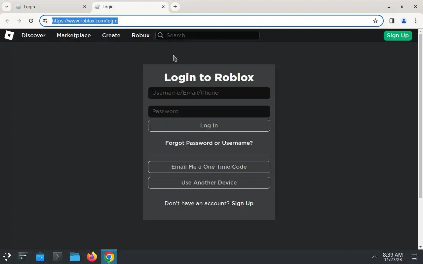Viewport: 423px width, 264px height.
Task: View site information icon
Action: click(45, 21)
